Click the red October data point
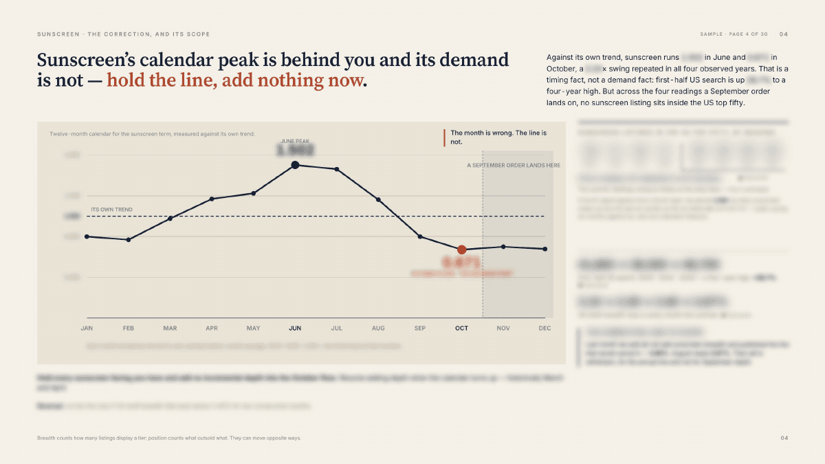 [x=461, y=250]
